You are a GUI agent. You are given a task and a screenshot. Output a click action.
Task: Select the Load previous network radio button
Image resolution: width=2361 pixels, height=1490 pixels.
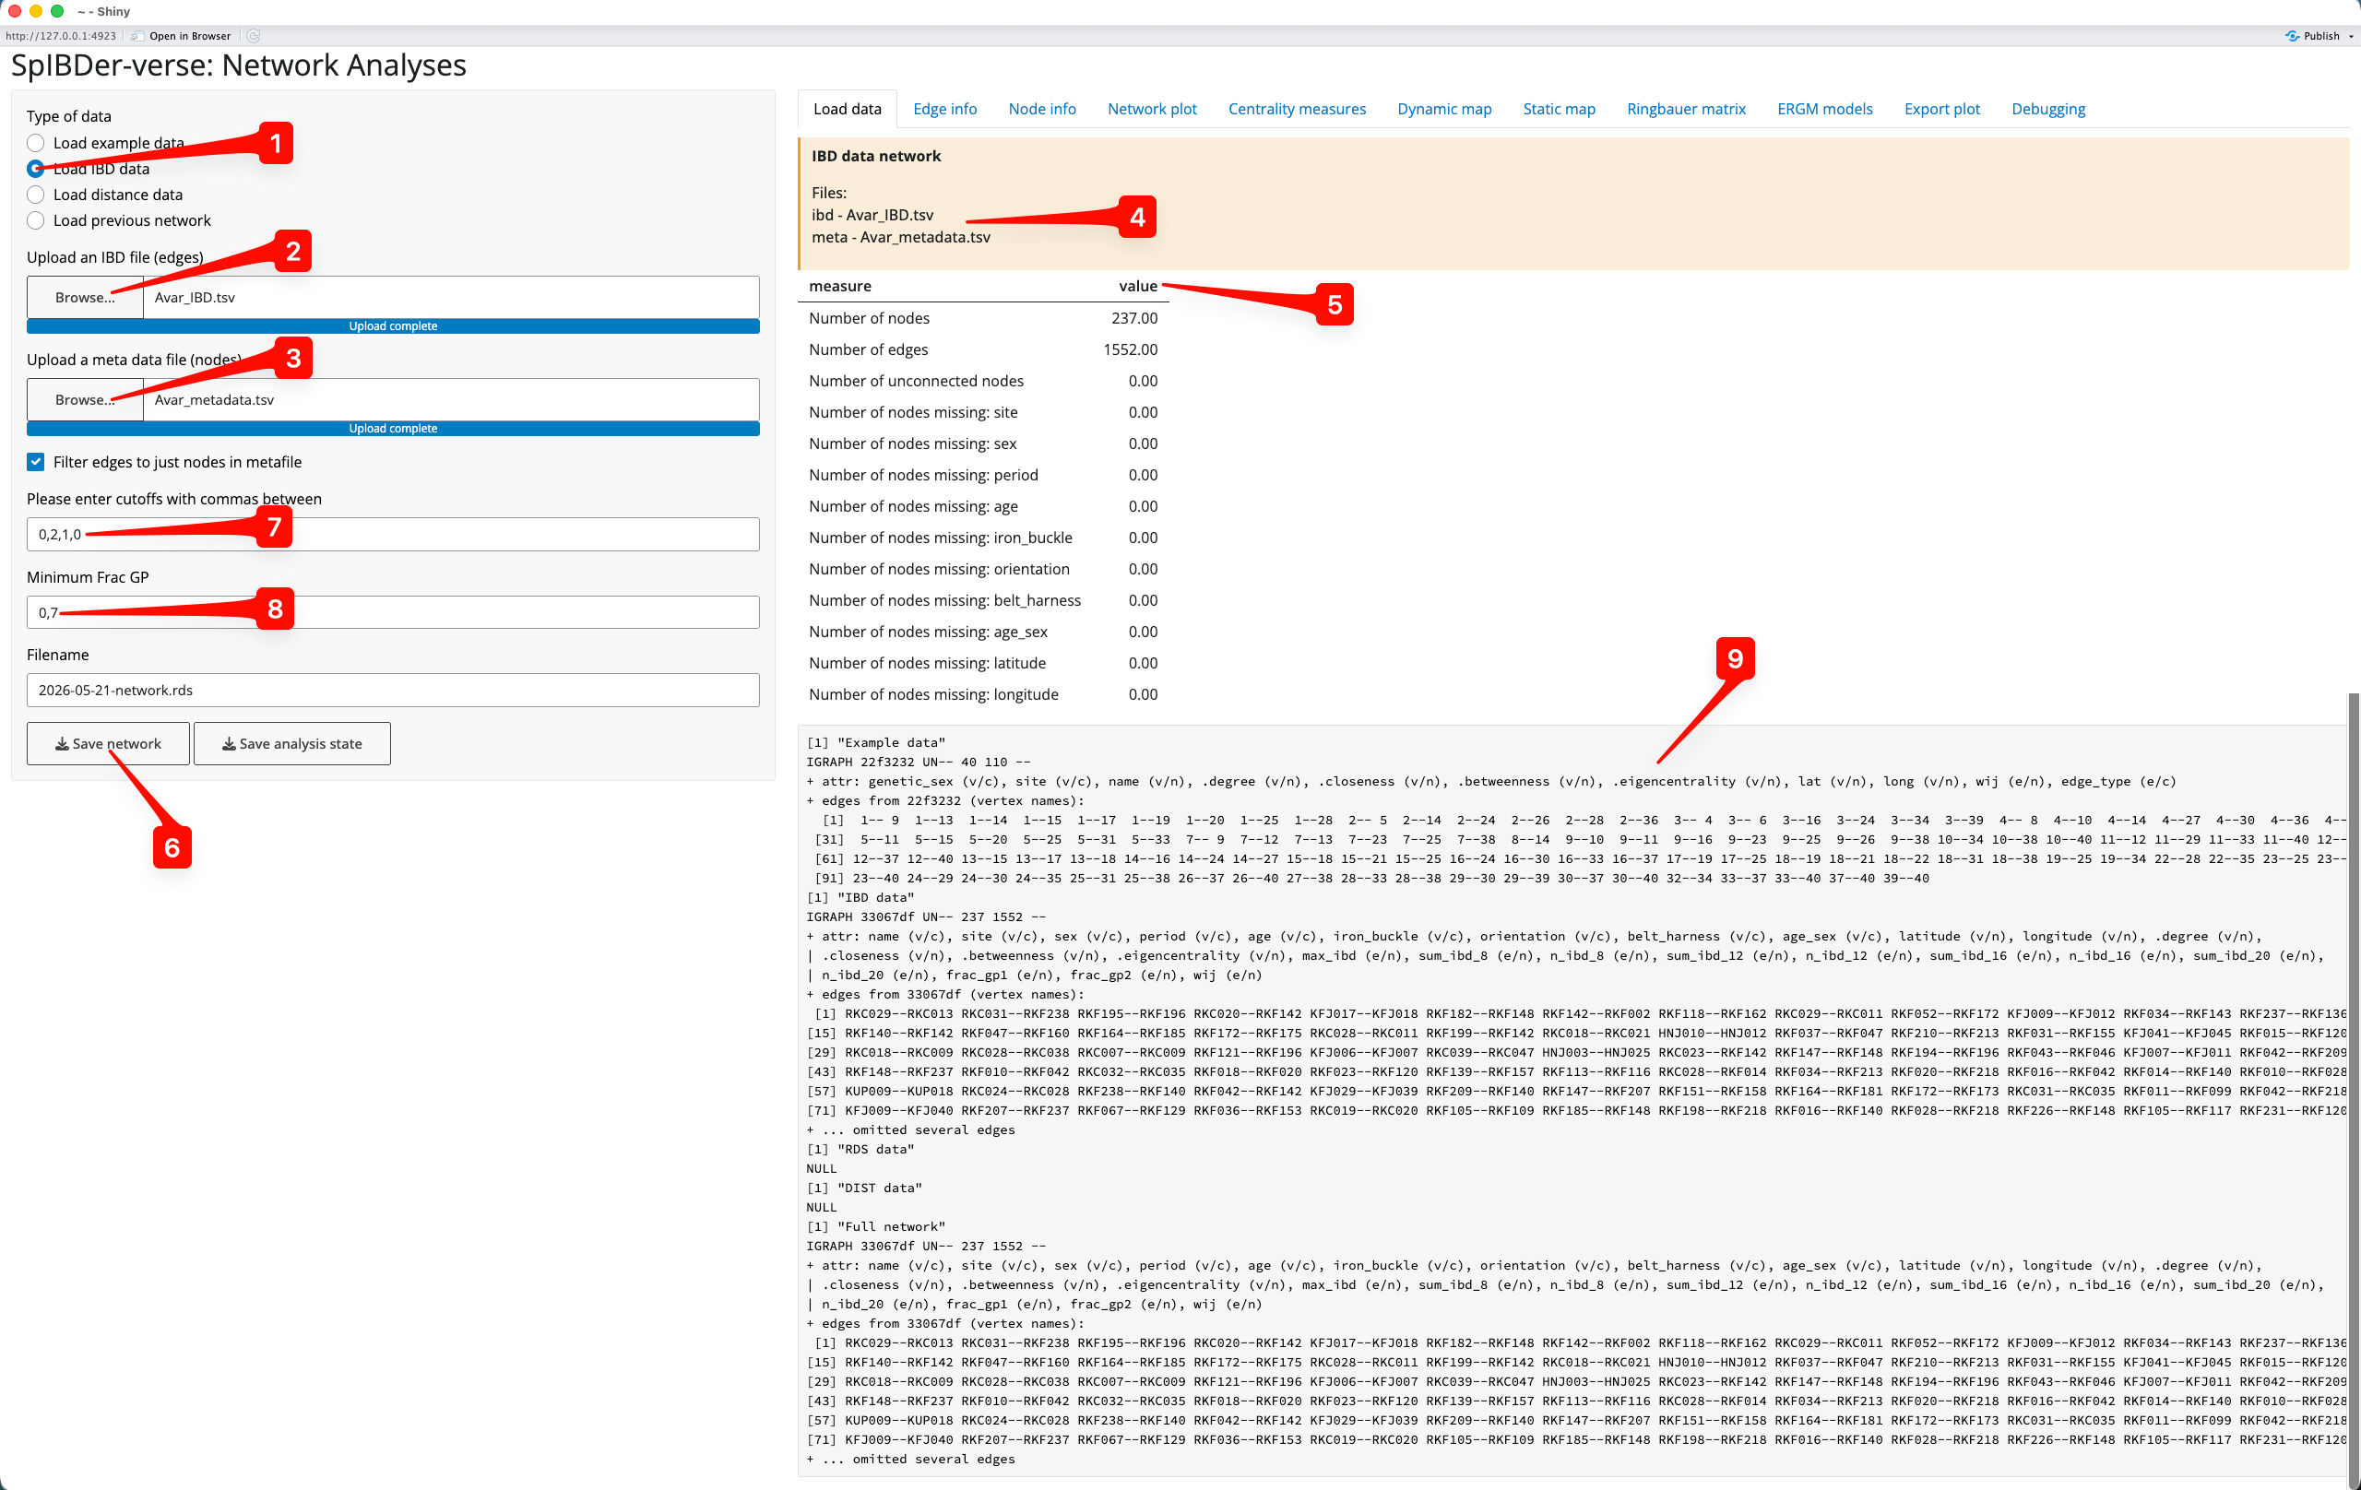35,220
